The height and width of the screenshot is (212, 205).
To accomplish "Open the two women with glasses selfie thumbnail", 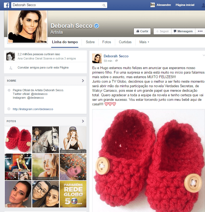I will pos(46,194).
